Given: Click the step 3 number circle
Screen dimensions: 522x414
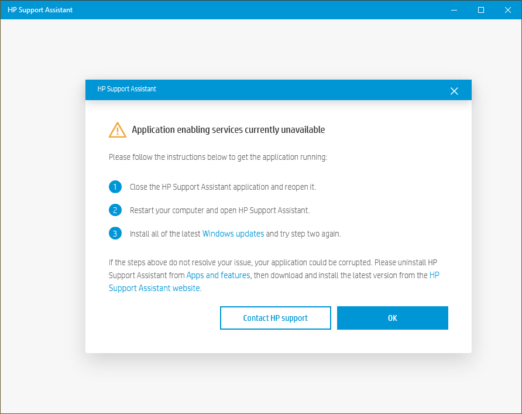Looking at the screenshot, I should coord(115,234).
